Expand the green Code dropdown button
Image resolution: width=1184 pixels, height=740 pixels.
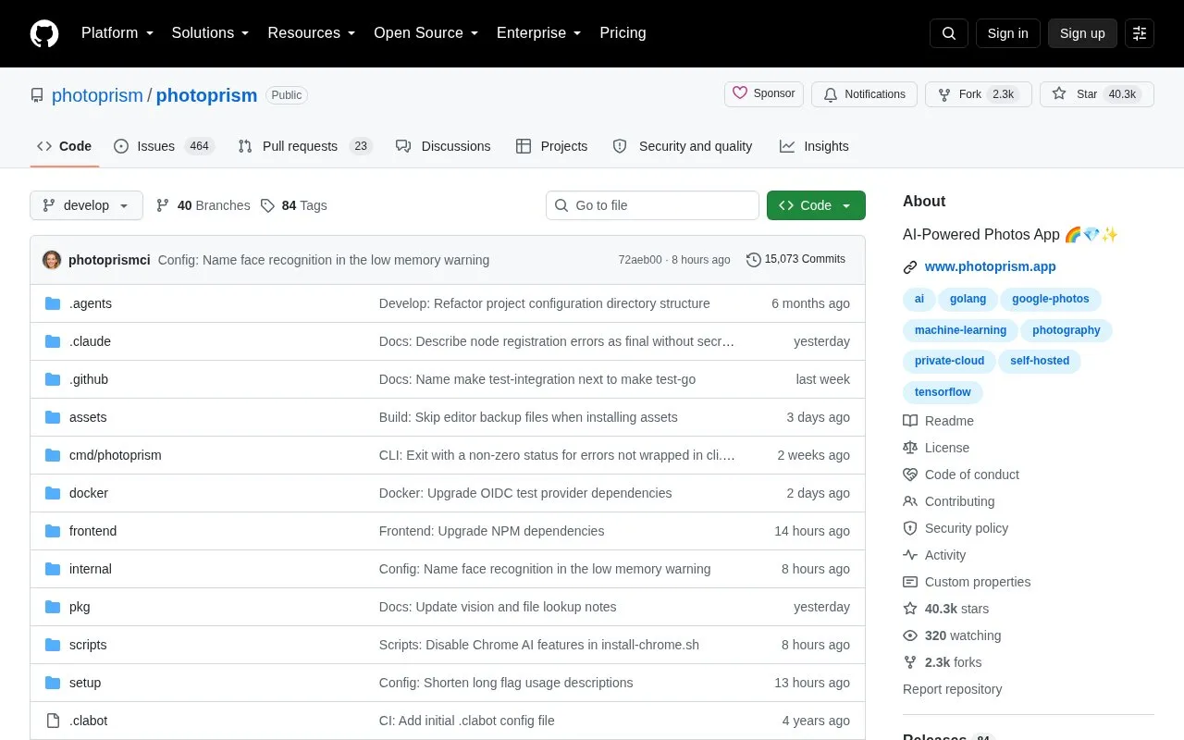tap(816, 205)
